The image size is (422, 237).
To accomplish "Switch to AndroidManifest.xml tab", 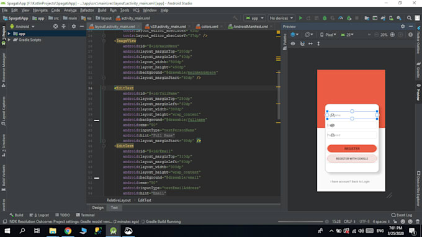I will 250,26.
